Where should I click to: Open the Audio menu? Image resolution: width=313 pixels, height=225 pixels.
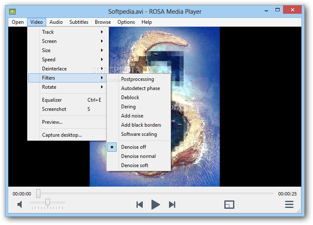[x=56, y=22]
